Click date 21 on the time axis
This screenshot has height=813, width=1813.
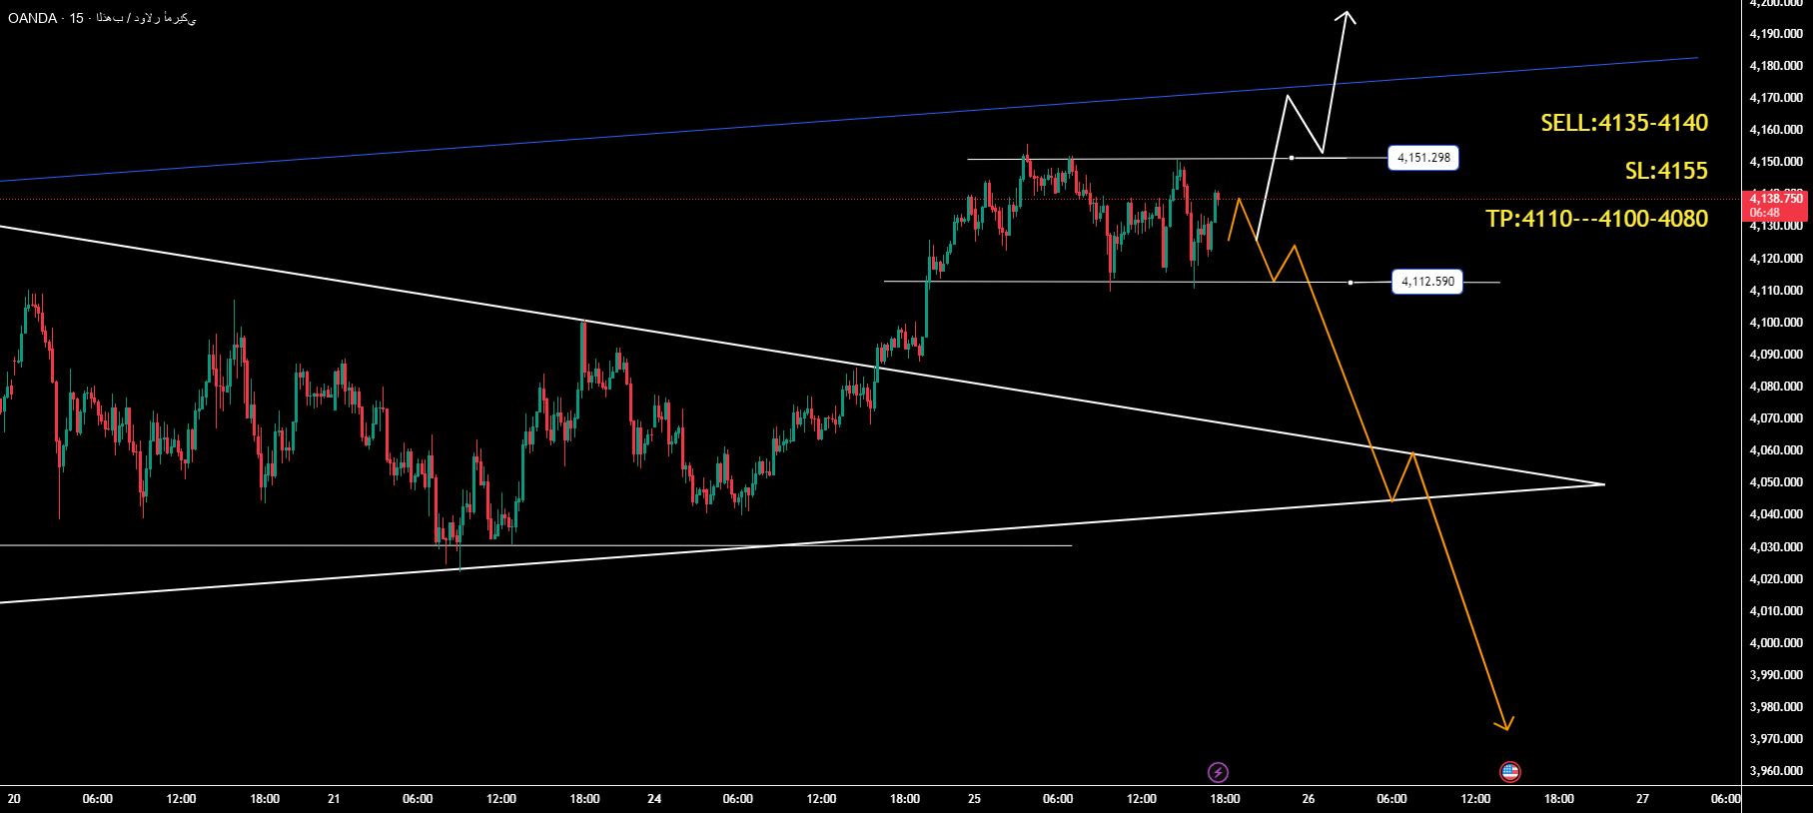click(334, 799)
